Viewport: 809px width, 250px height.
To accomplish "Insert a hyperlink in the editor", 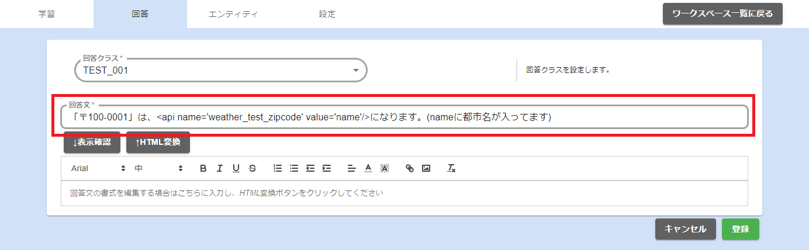I will 410,168.
